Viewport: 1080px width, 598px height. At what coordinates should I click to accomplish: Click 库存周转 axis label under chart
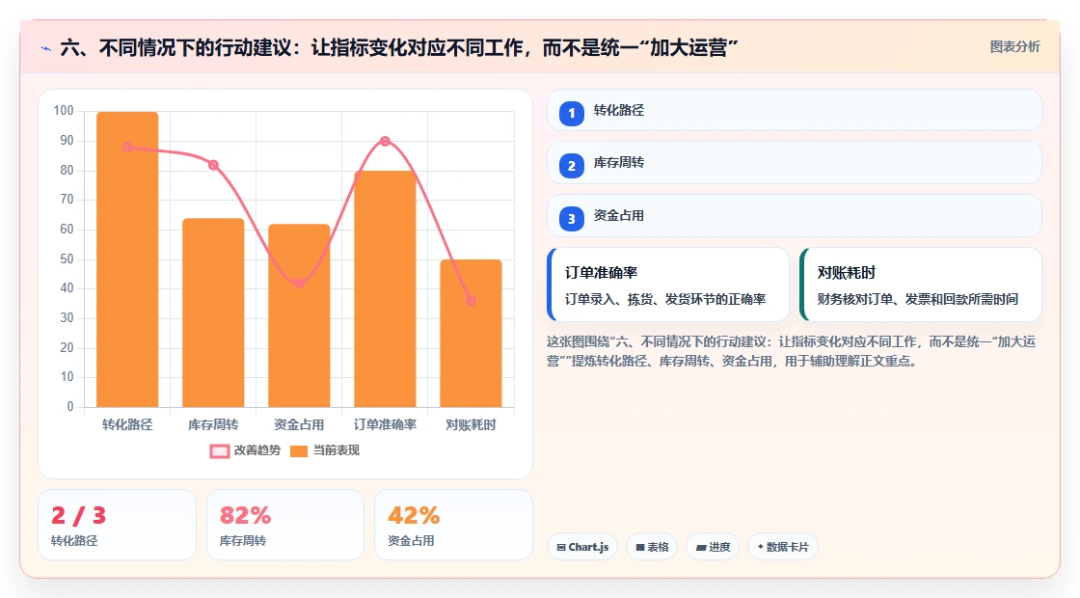click(213, 424)
